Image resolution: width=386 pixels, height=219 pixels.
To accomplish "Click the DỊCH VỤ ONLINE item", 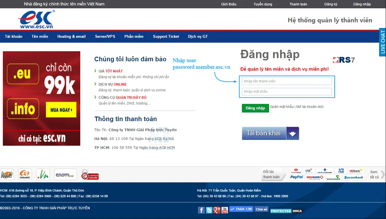I will [112, 84].
